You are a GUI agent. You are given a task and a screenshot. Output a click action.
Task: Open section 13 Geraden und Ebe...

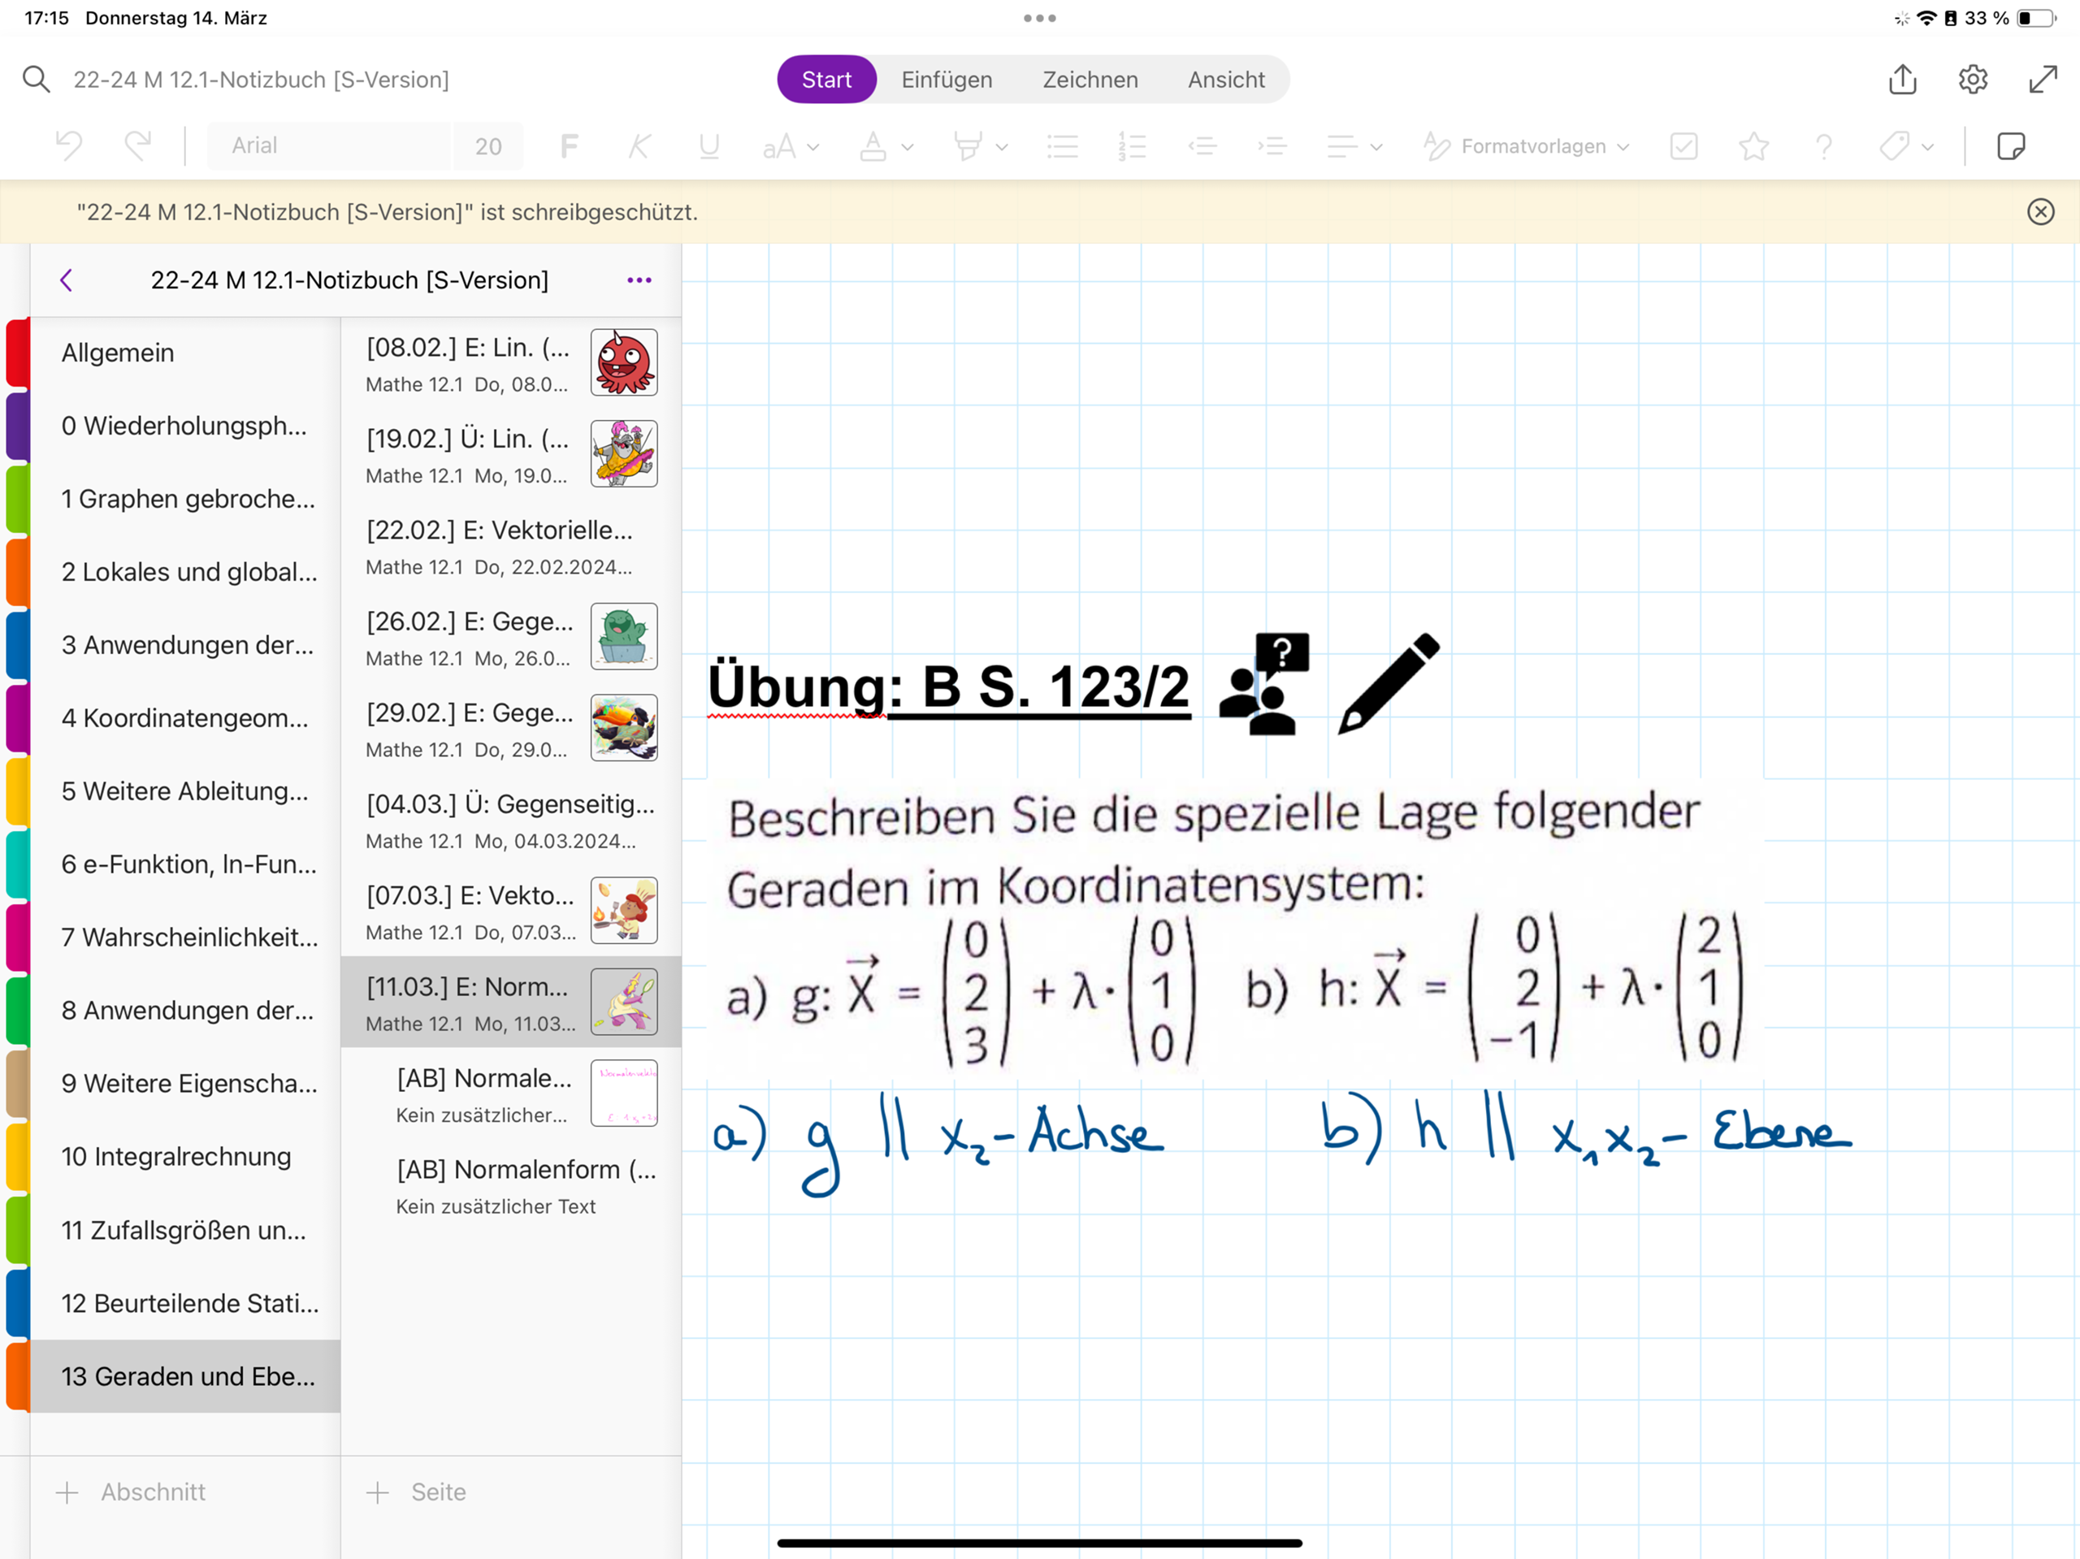187,1375
